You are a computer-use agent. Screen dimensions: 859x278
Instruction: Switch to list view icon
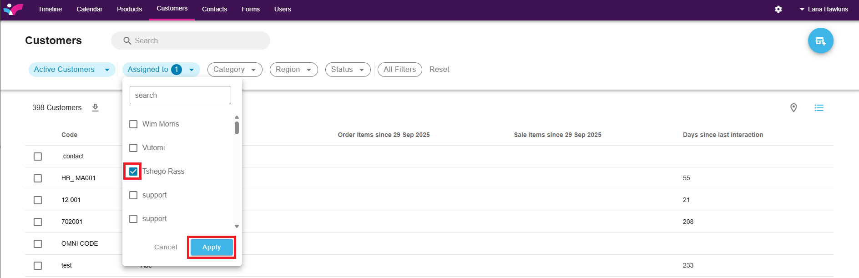tap(819, 108)
